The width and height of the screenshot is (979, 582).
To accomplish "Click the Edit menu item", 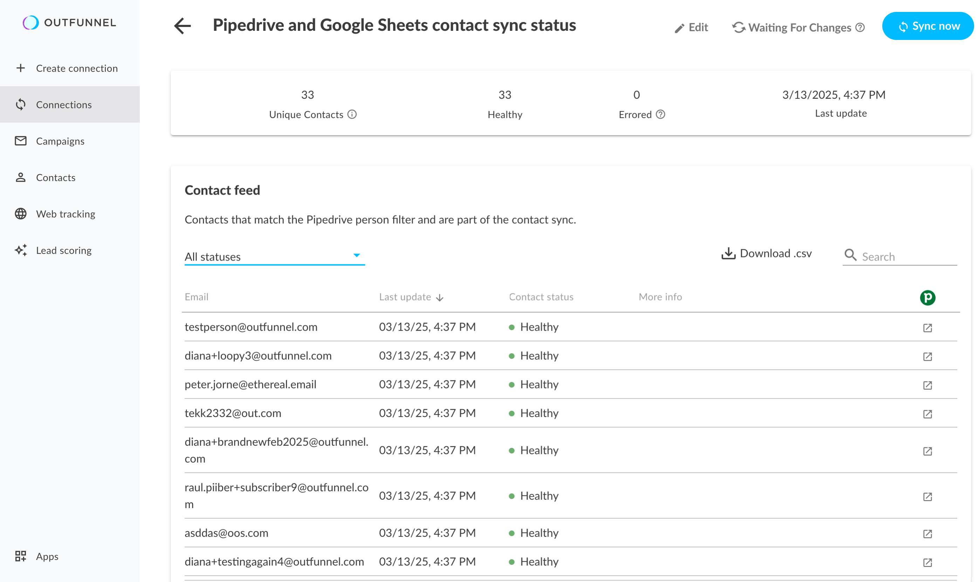I will click(691, 27).
